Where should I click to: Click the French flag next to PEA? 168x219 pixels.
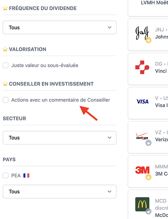(26, 176)
